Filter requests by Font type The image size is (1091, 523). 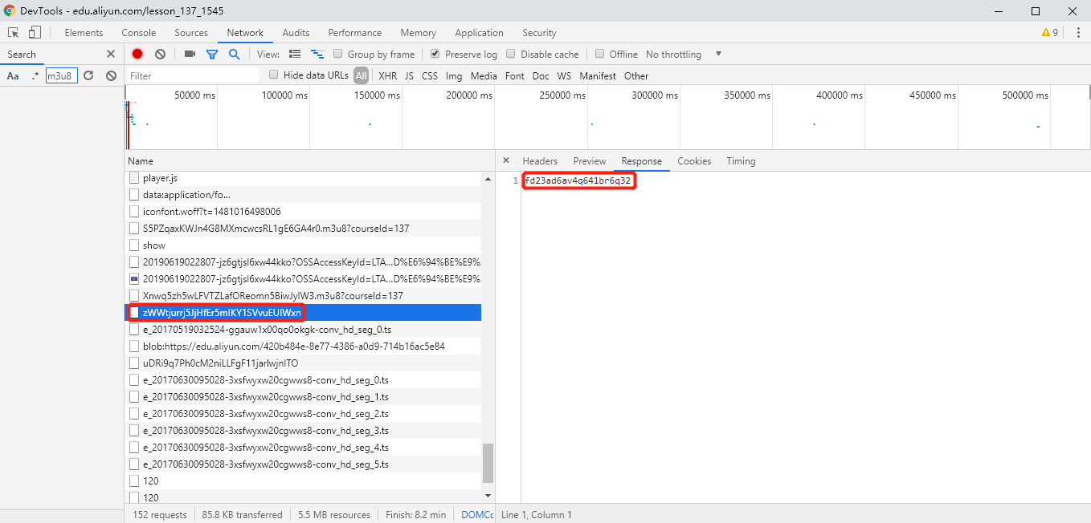515,75
